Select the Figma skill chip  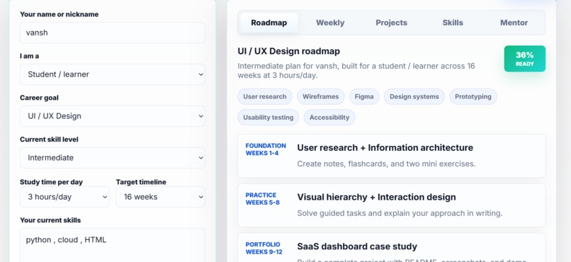point(364,96)
